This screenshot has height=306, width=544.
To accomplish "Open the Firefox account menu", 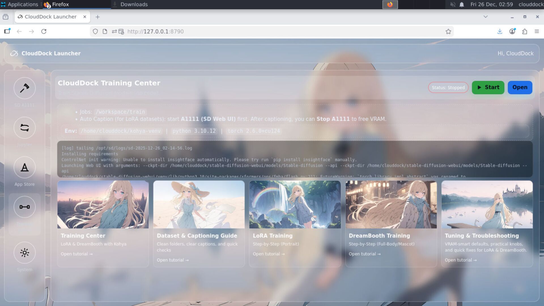I will [513, 31].
